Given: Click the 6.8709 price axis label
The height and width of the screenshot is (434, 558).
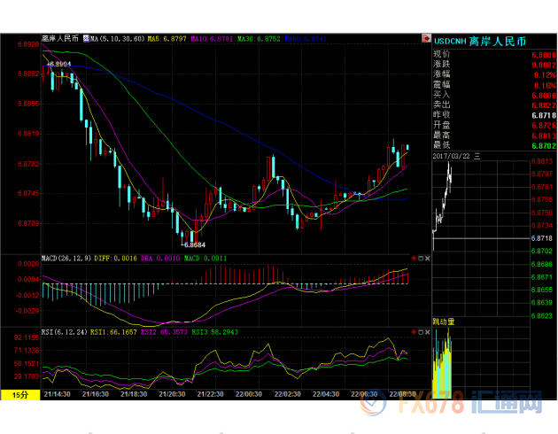Looking at the screenshot, I should pos(28,223).
